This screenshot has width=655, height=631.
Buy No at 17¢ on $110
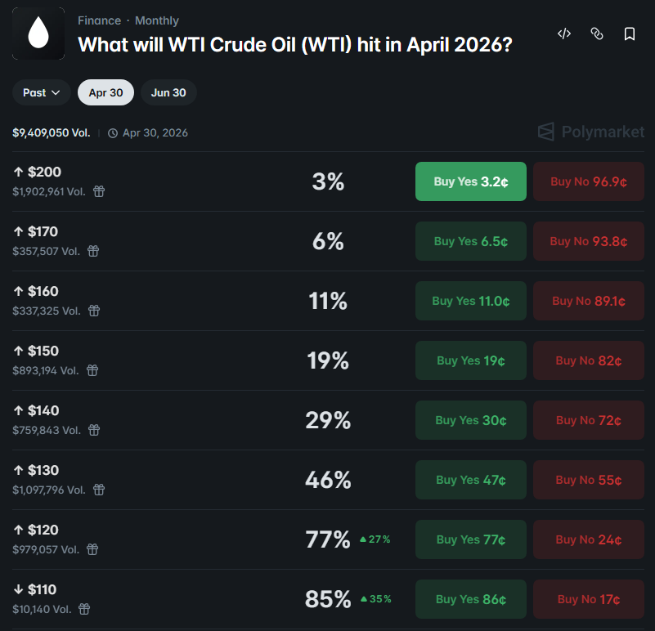(x=588, y=599)
